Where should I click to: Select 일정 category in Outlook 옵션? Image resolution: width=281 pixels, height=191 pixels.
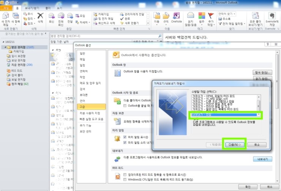[92, 65]
